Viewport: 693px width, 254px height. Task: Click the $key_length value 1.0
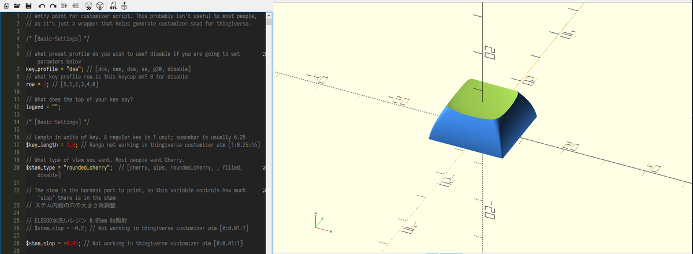pos(72,144)
